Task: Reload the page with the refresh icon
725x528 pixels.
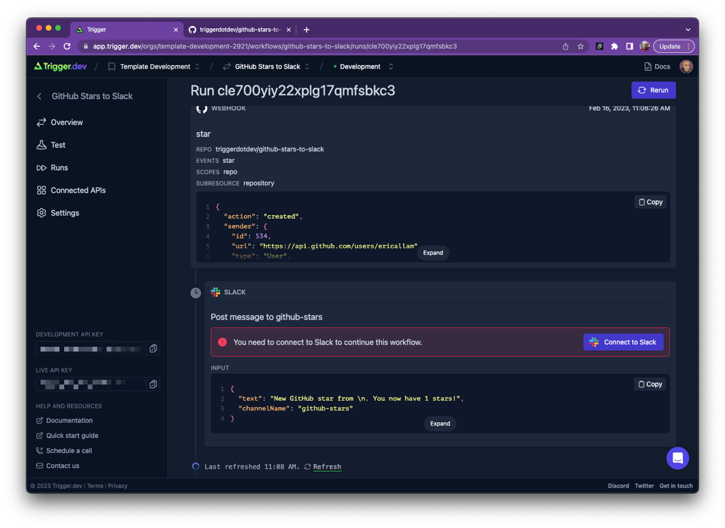Action: point(67,46)
